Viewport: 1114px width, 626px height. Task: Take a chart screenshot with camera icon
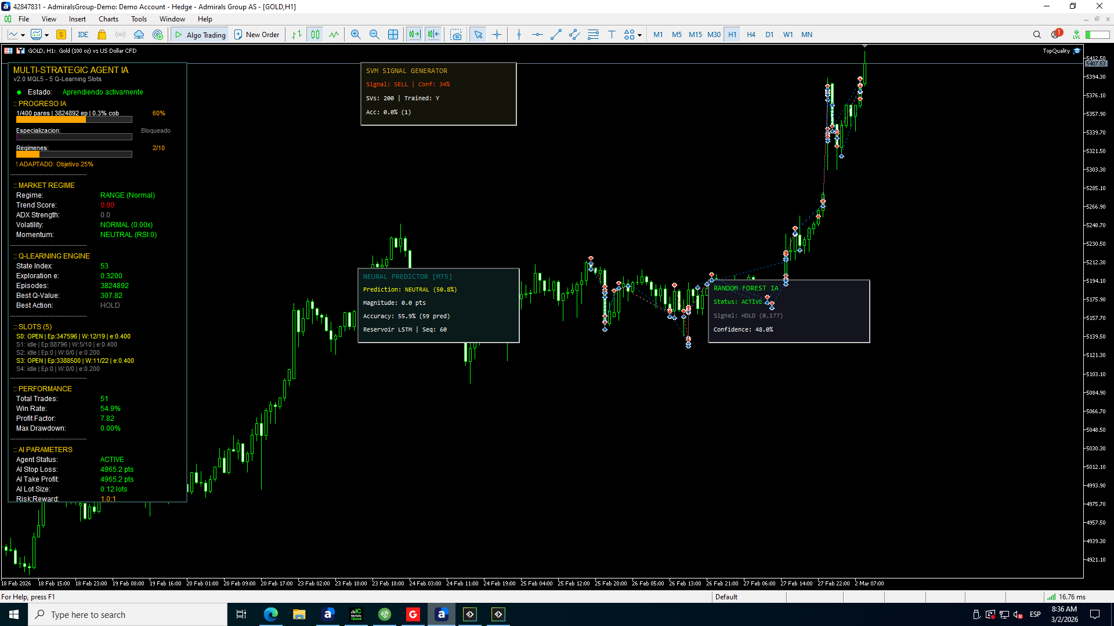[x=457, y=35]
